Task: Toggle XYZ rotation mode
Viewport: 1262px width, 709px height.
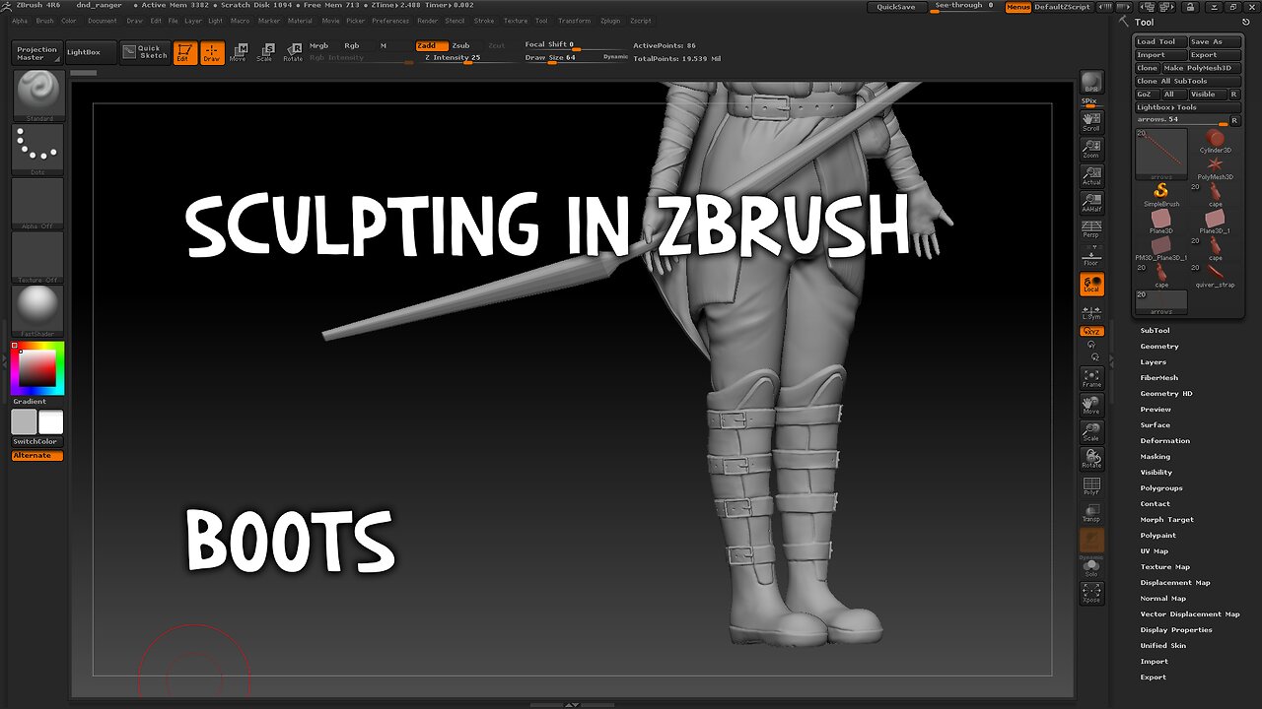Action: (x=1091, y=332)
